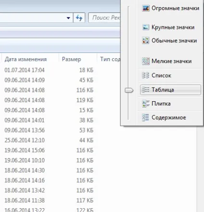Image resolution: width=204 pixels, height=212 pixels.
Task: Select 'Таблица' view option
Action: click(x=170, y=90)
